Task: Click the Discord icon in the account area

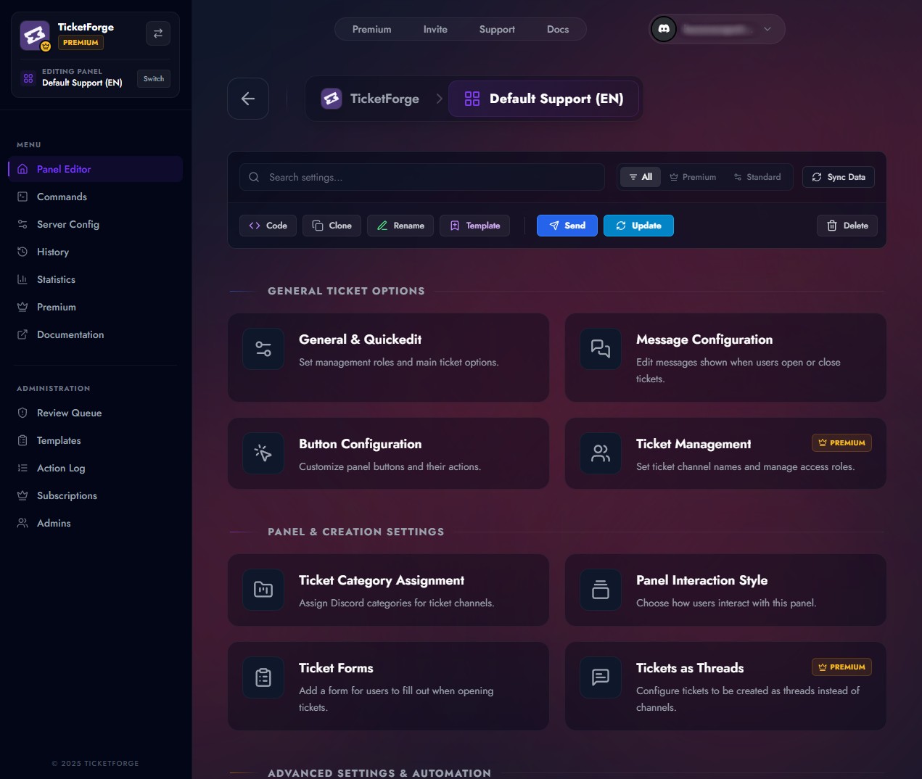Action: [x=663, y=29]
